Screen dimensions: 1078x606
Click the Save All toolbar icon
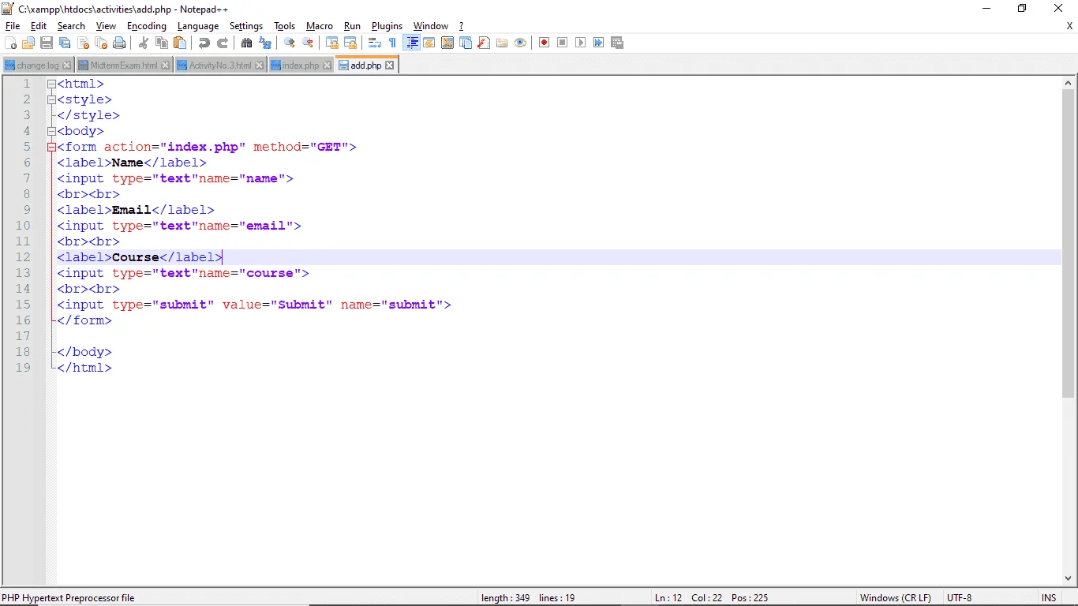pyautogui.click(x=65, y=43)
